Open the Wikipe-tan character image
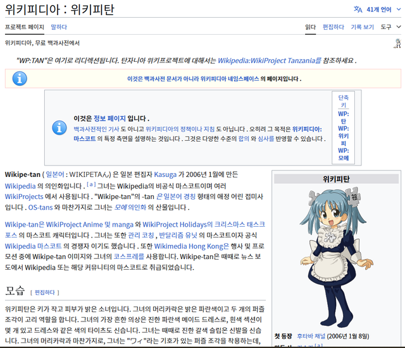This screenshot has height=348, width=405. tap(336, 257)
